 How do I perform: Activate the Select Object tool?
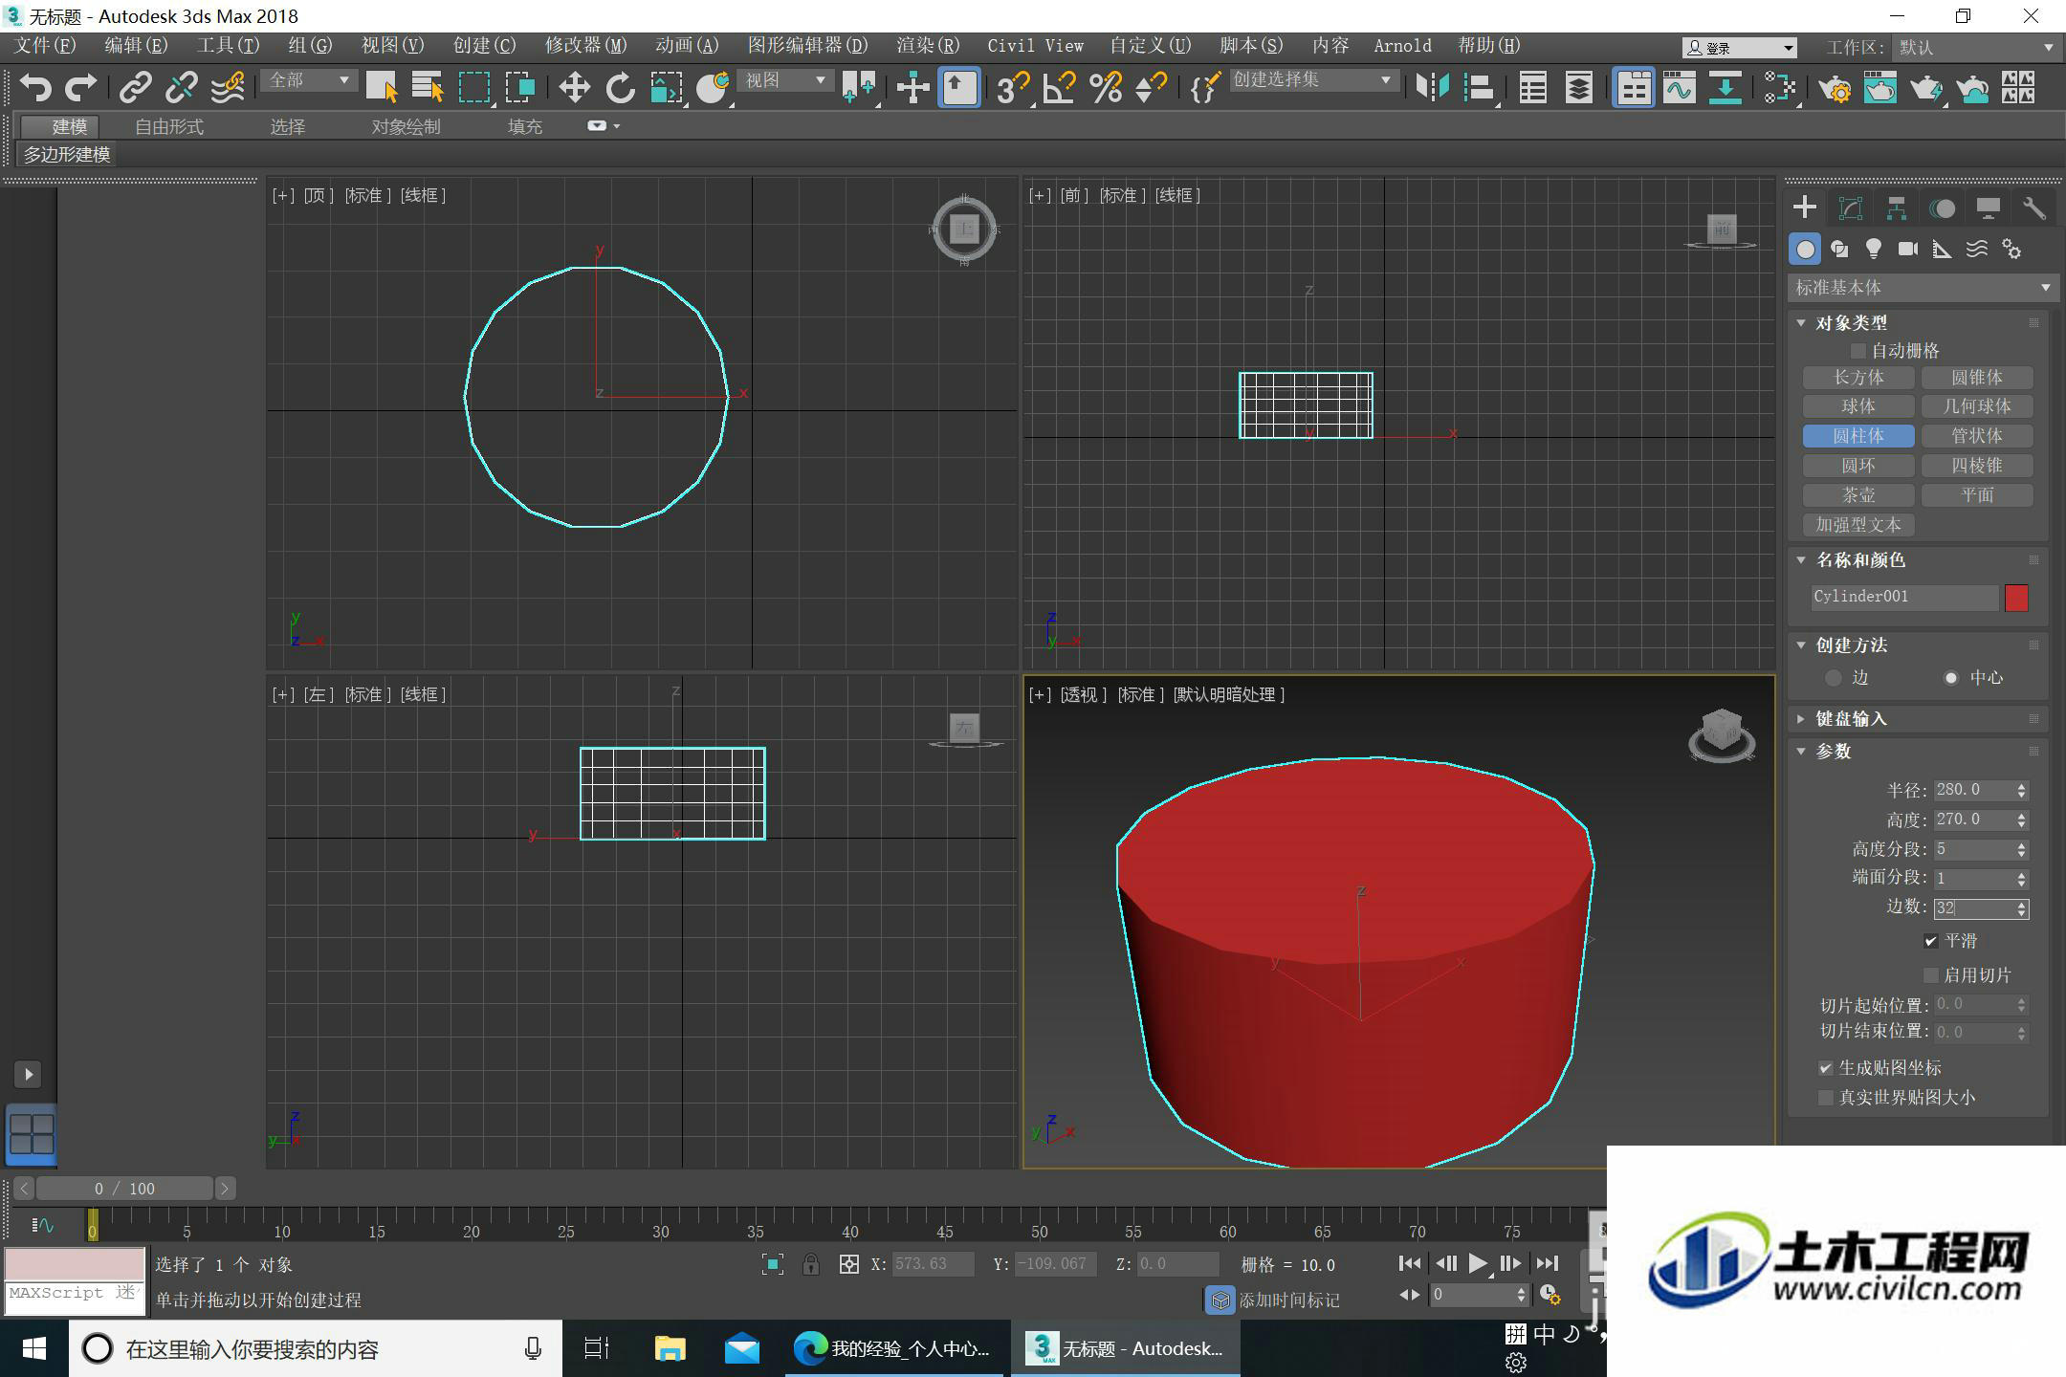pyautogui.click(x=381, y=88)
